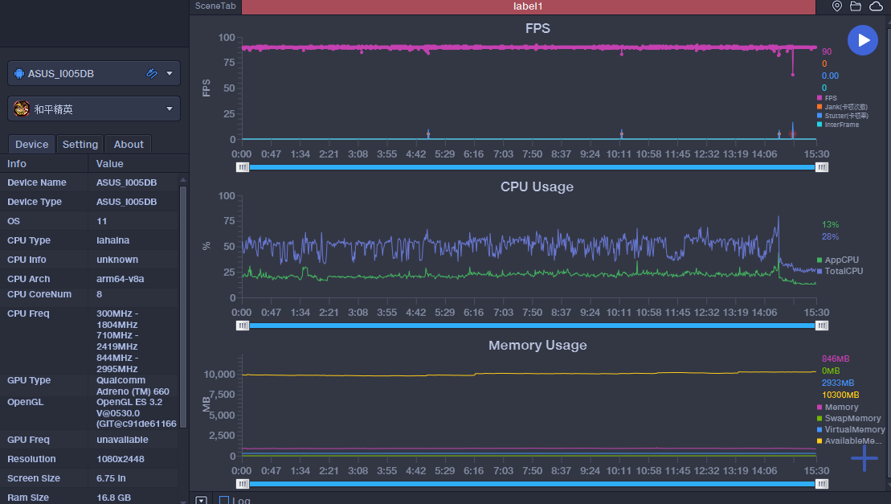Click the FPS chart title
The image size is (891, 504).
coord(537,28)
